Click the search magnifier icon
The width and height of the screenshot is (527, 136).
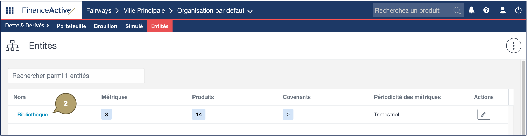[x=457, y=10]
